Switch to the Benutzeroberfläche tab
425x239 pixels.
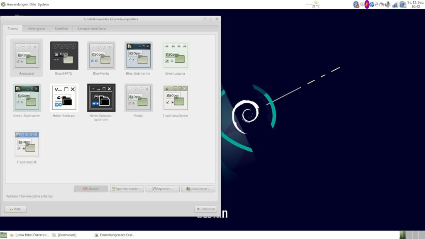click(x=92, y=29)
